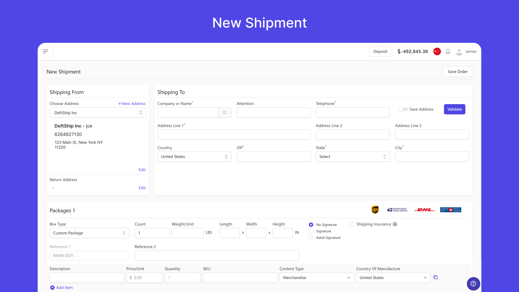Image resolution: width=519 pixels, height=292 pixels.
Task: Click the Validate button
Action: (454, 109)
